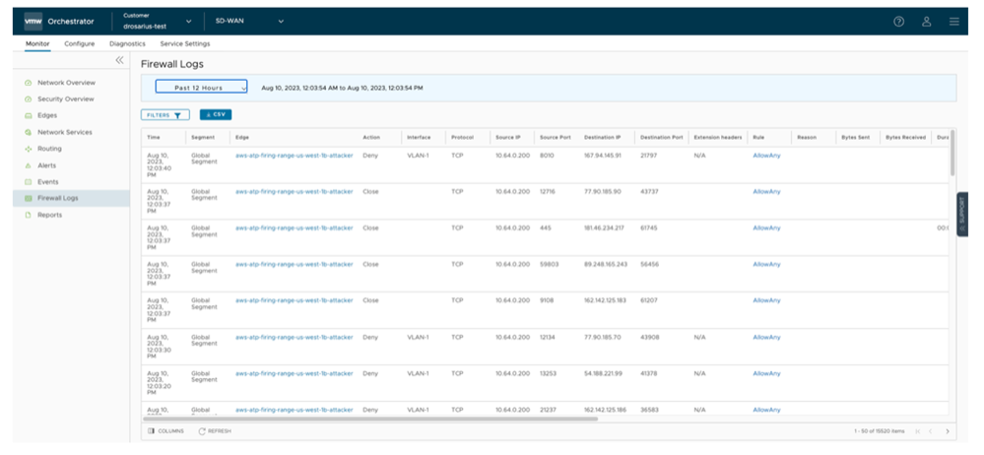Expand the Past 12 Hours time dropdown
Image resolution: width=984 pixels, height=455 pixels.
201,88
